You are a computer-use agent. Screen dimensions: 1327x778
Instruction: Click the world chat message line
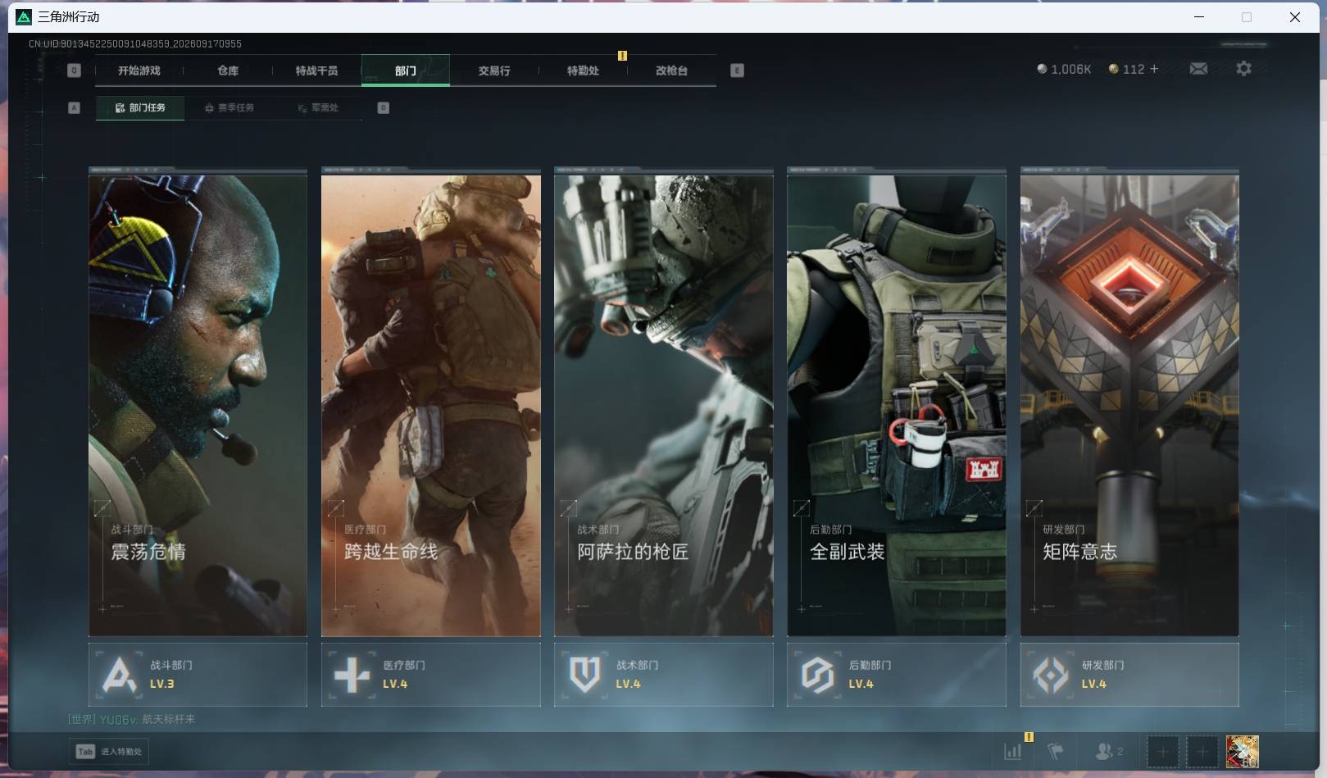[x=132, y=719]
